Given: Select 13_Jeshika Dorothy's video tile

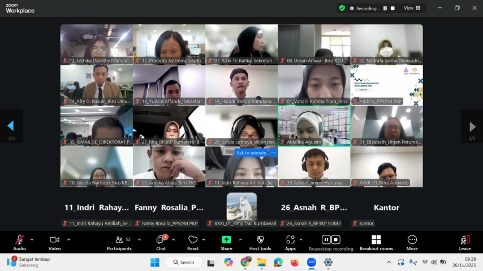Looking at the screenshot, I should [96, 45].
